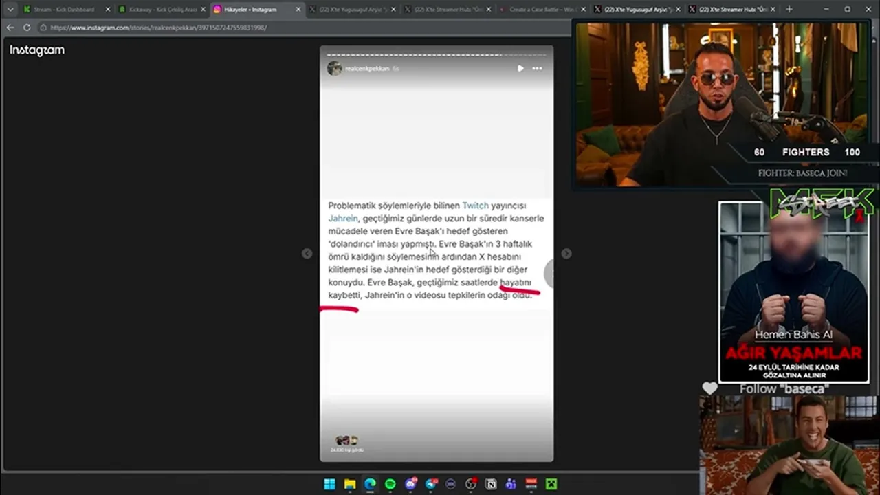Image resolution: width=880 pixels, height=495 pixels.
Task: Reload the page with the refresh icon
Action: pyautogui.click(x=27, y=27)
